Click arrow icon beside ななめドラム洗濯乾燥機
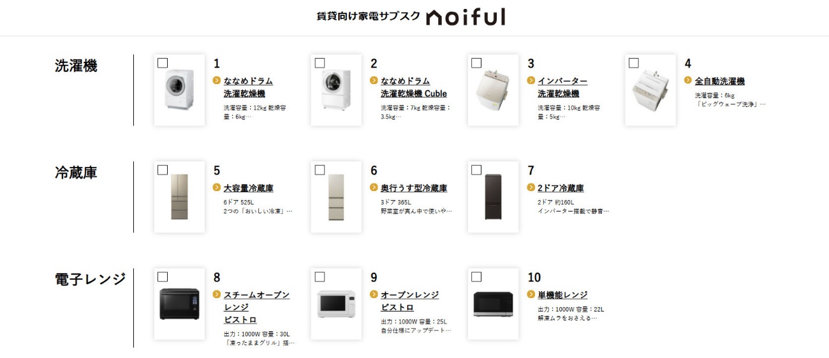The width and height of the screenshot is (829, 358). tap(217, 81)
